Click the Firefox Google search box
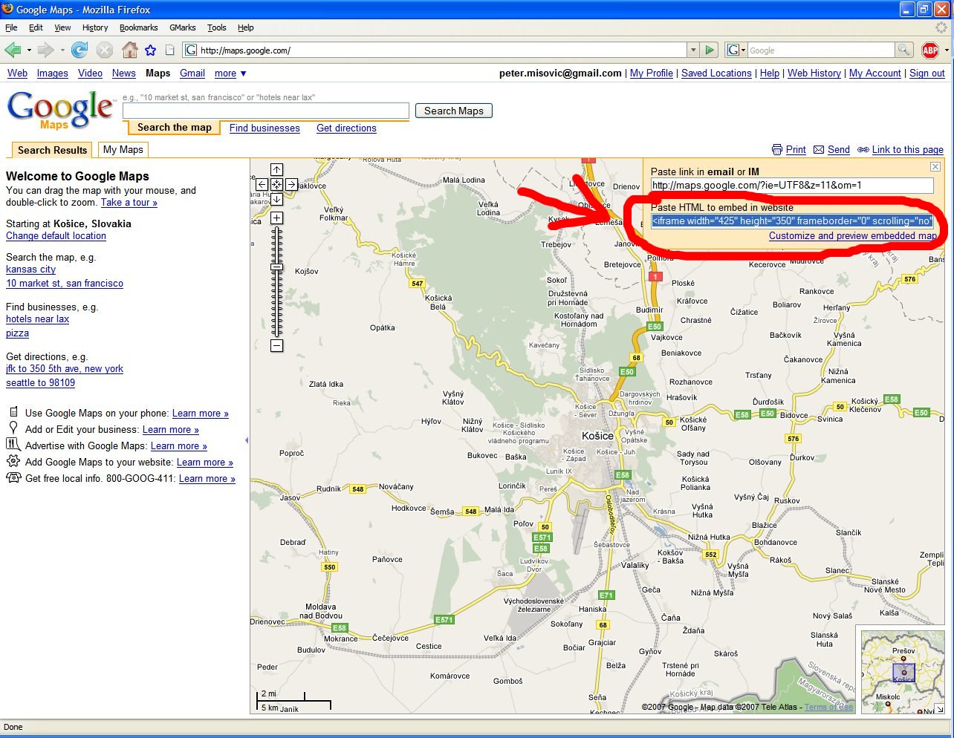 [820, 50]
